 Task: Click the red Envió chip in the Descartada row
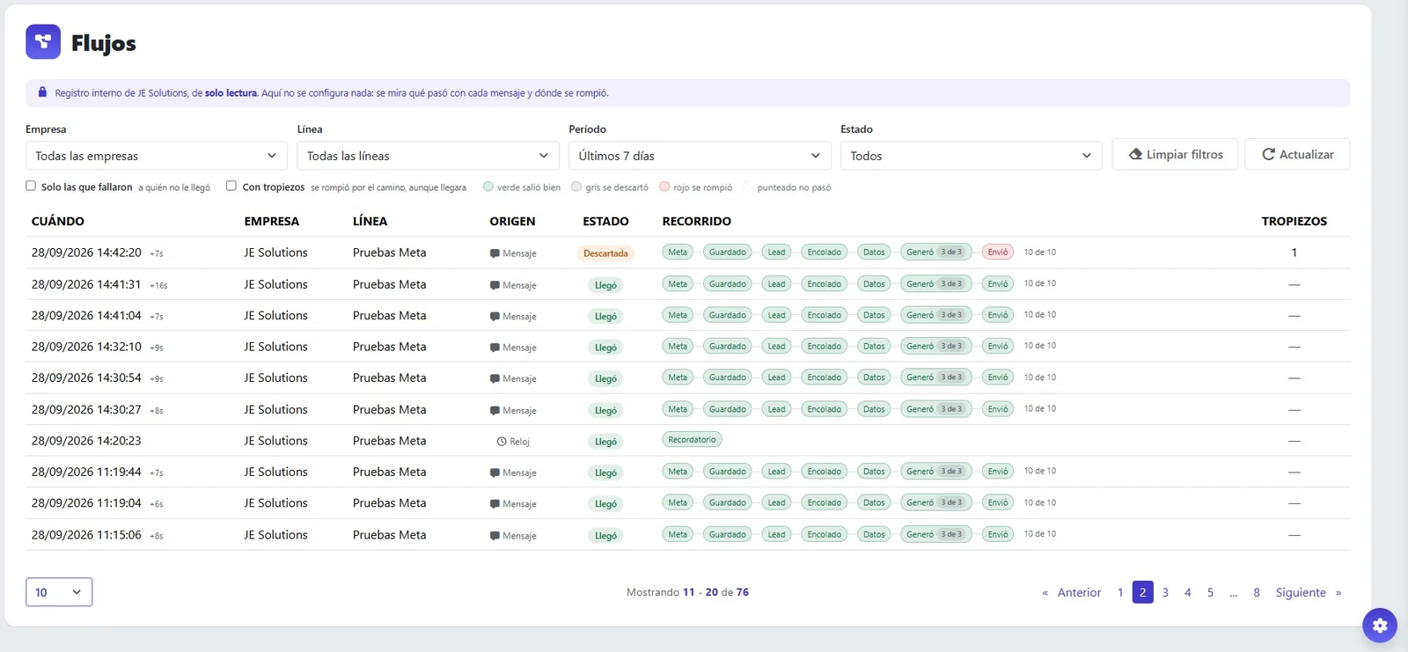click(x=998, y=252)
